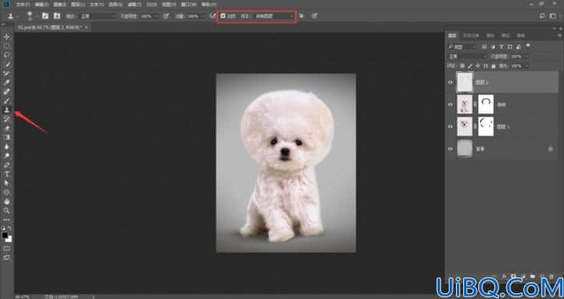Open the 样本 sample source dropdown
The width and height of the screenshot is (564, 299).
(274, 16)
